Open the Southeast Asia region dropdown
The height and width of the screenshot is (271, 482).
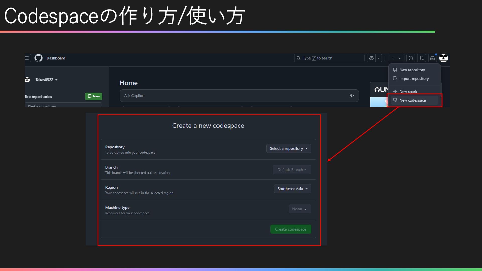click(x=292, y=189)
